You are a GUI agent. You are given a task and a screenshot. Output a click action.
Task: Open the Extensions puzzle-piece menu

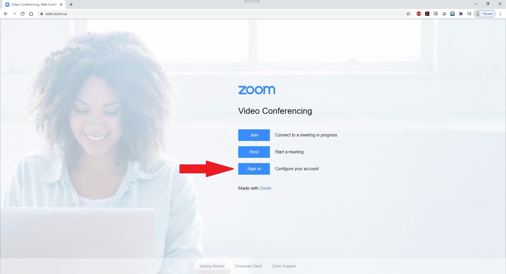pos(461,14)
